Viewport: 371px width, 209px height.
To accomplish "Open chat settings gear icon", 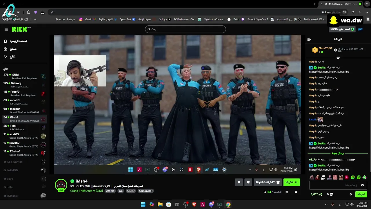I will 350,194.
